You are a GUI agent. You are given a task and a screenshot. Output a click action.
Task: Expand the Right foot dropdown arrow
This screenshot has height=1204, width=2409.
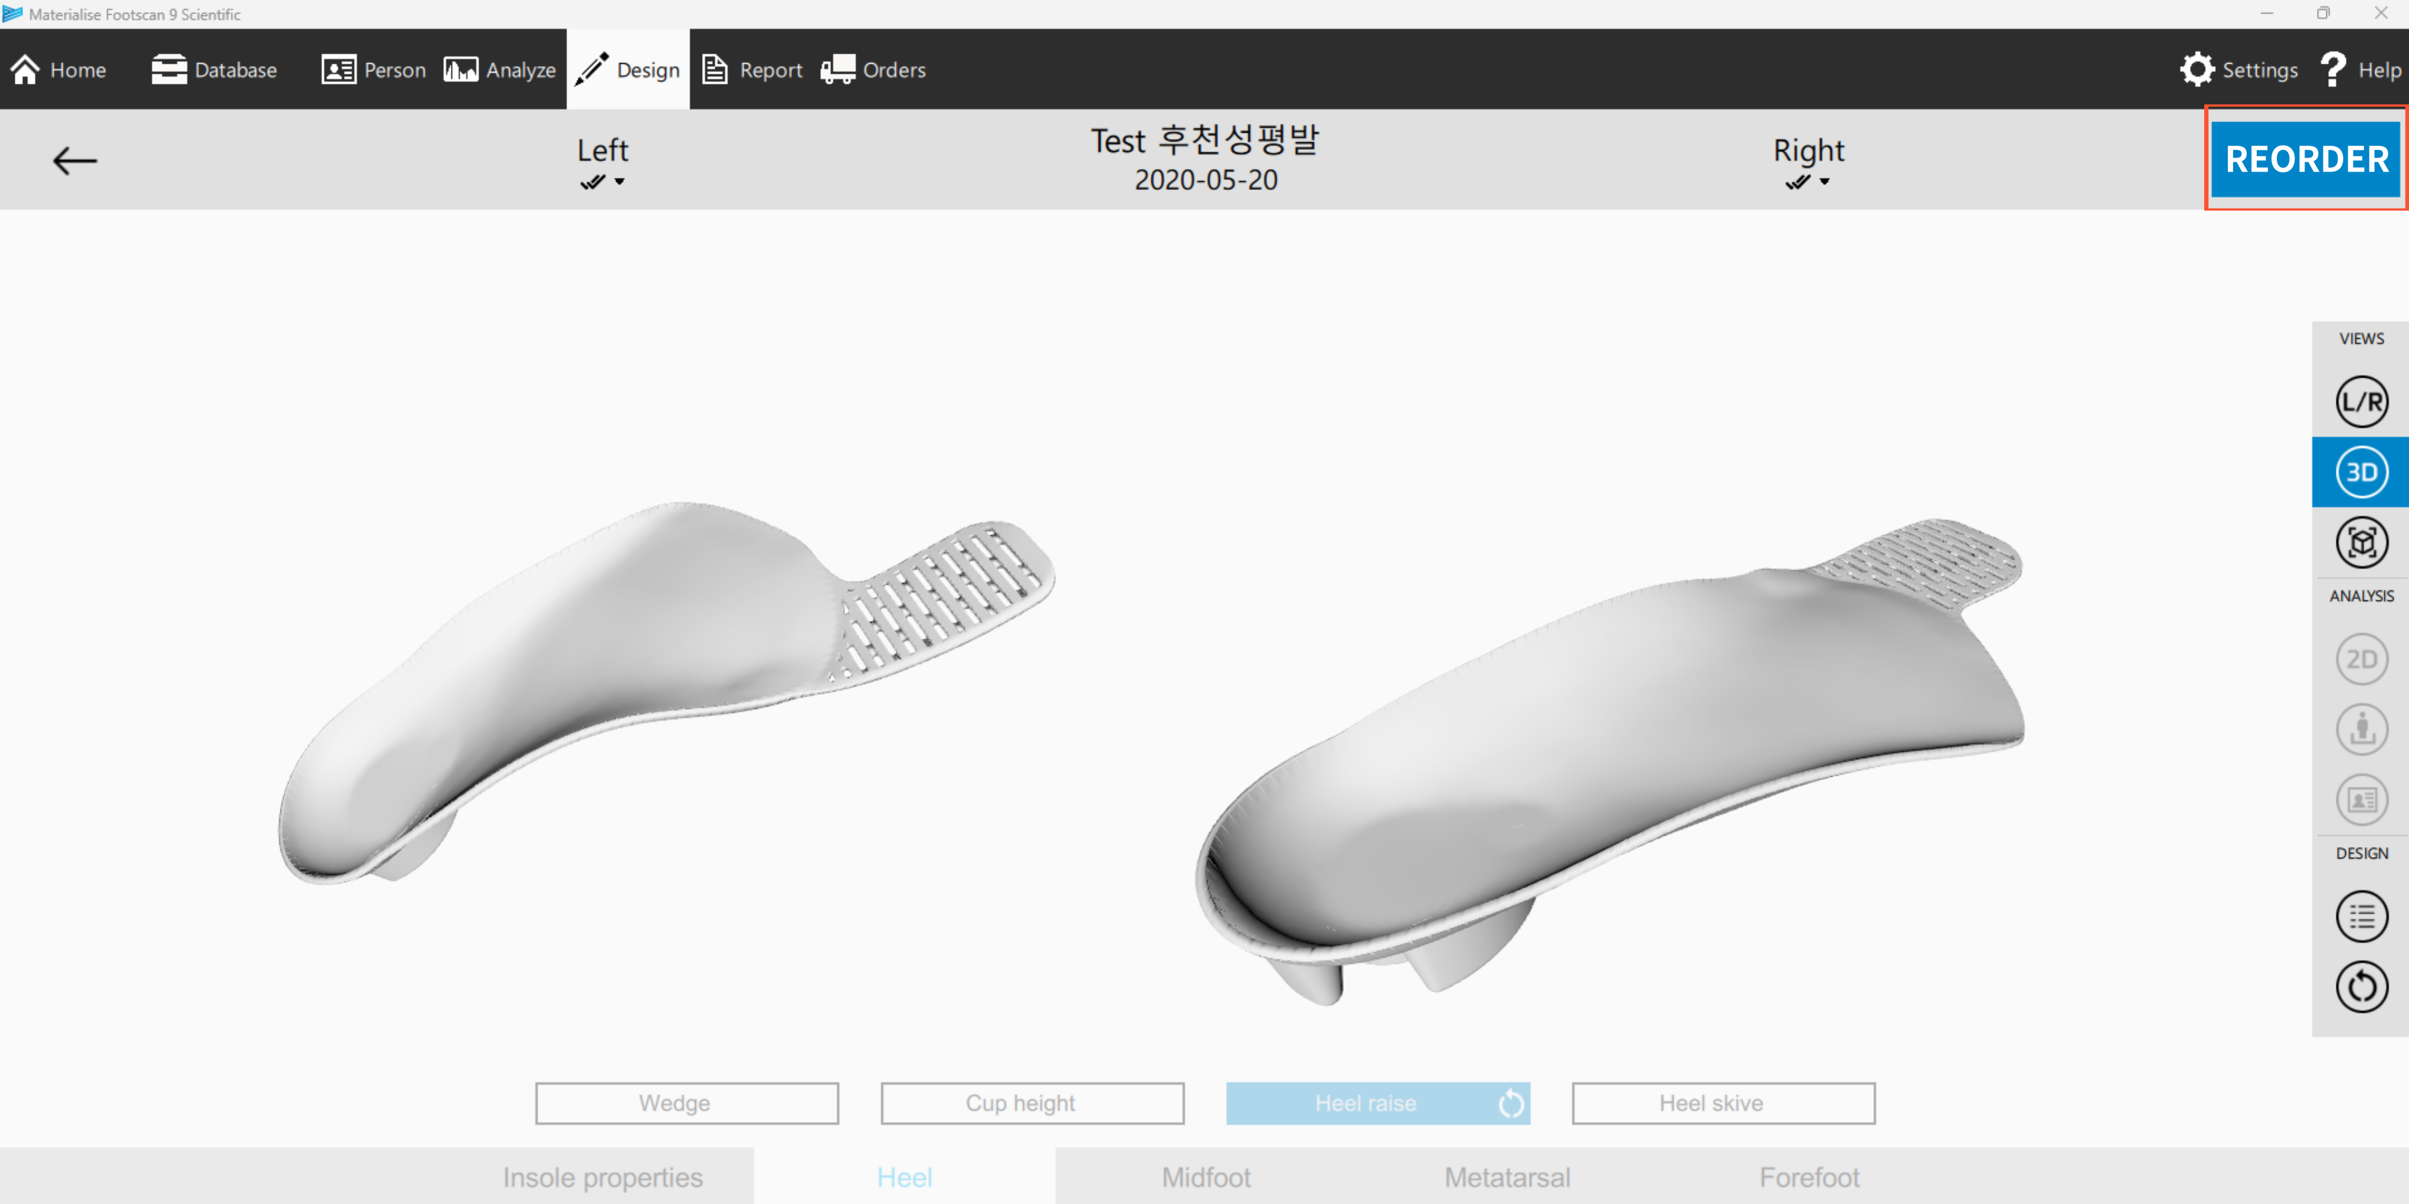pyautogui.click(x=1825, y=182)
